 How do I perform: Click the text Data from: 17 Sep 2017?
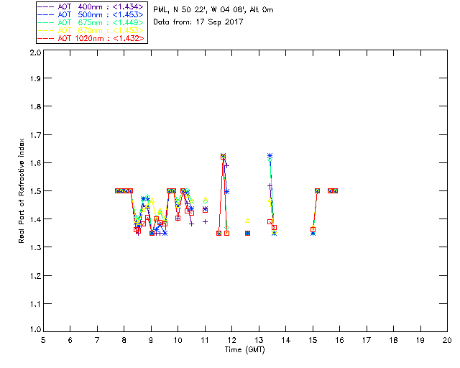click(198, 22)
